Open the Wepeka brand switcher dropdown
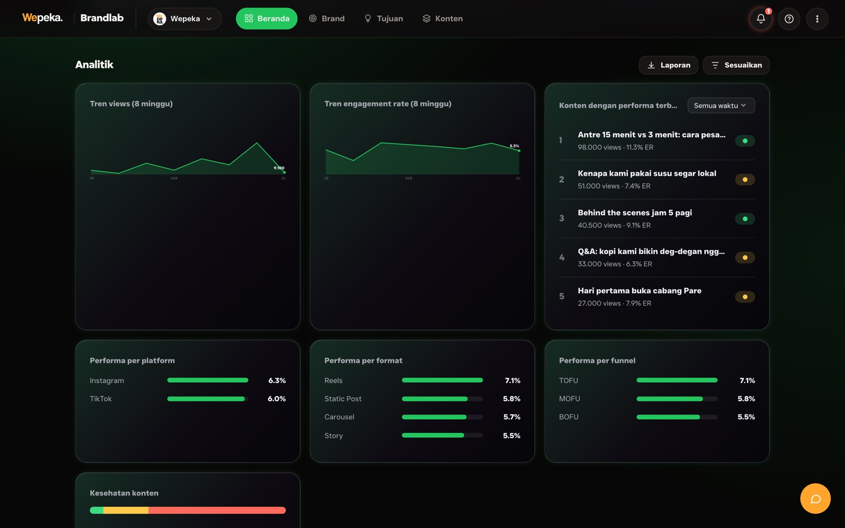Screen dimensions: 845x528 (185, 19)
